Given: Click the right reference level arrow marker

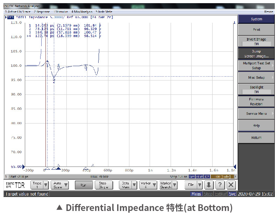Looking at the screenshot, I should pyautogui.click(x=235, y=167).
